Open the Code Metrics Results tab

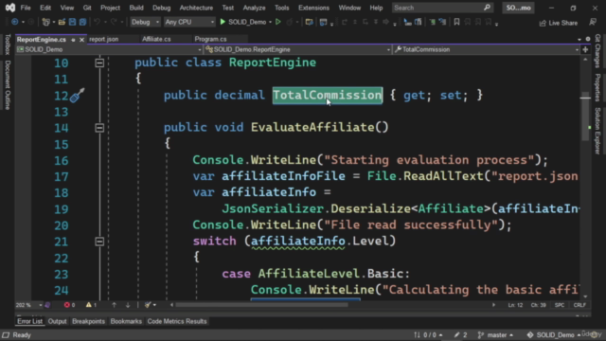tap(177, 321)
